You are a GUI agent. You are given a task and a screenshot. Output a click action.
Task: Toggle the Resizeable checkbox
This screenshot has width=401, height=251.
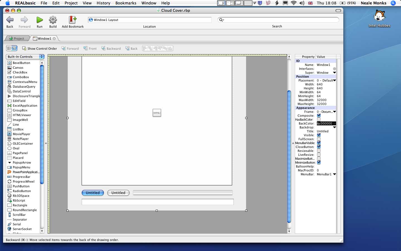pos(319,151)
